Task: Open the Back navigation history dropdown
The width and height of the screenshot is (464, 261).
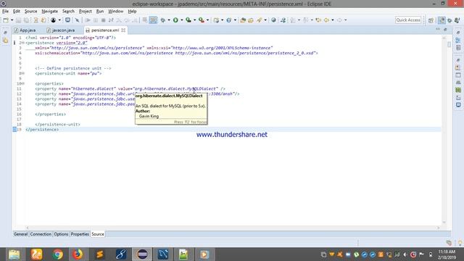Action: 333,20
